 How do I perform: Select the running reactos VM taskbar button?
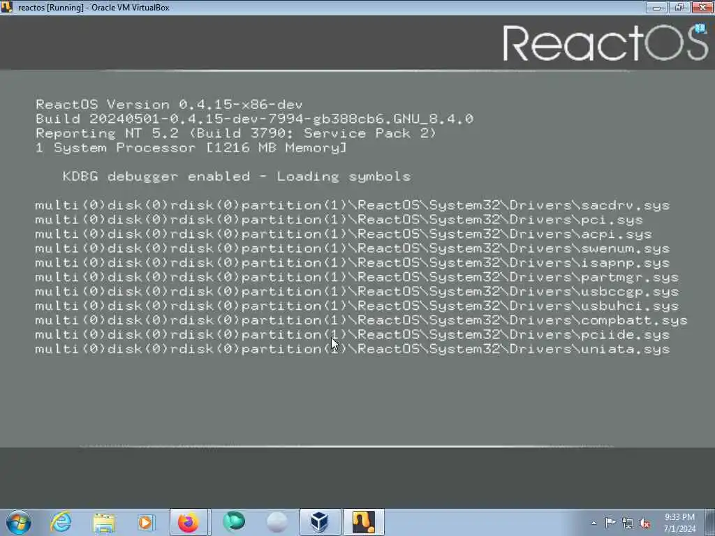(363, 522)
